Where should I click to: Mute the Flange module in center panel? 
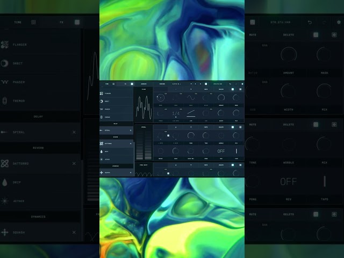[206, 89]
